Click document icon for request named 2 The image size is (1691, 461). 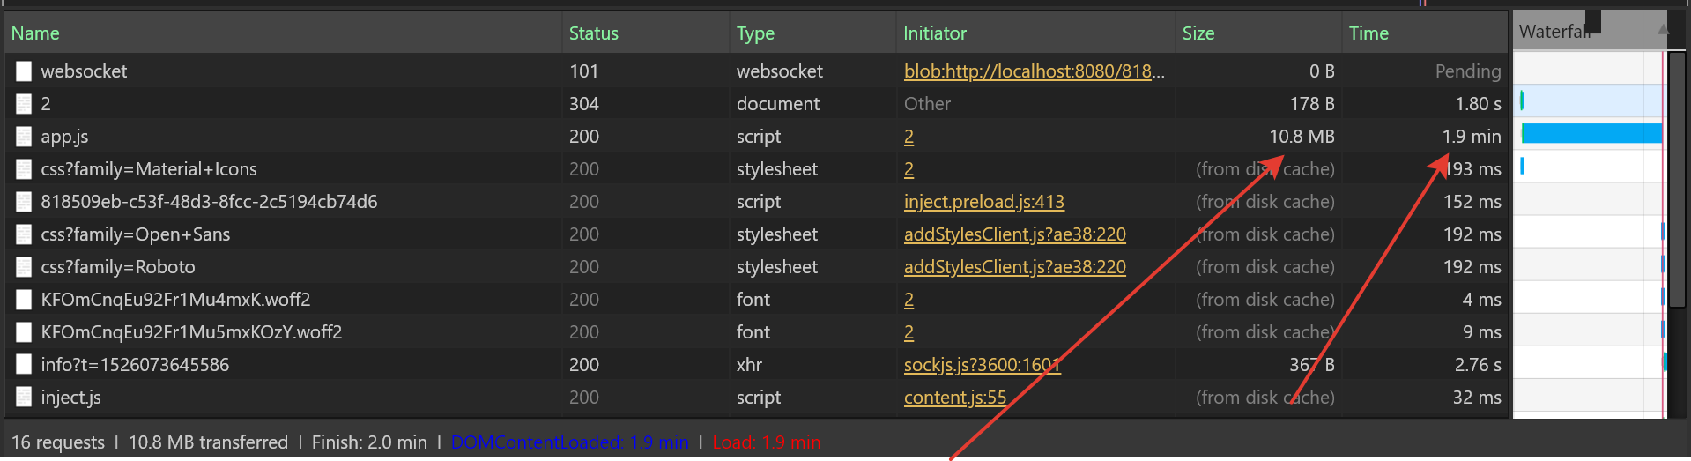[x=24, y=104]
